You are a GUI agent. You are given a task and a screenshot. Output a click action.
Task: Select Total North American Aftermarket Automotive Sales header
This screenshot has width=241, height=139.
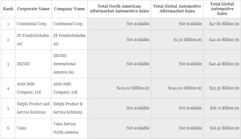pyautogui.click(x=119, y=9)
